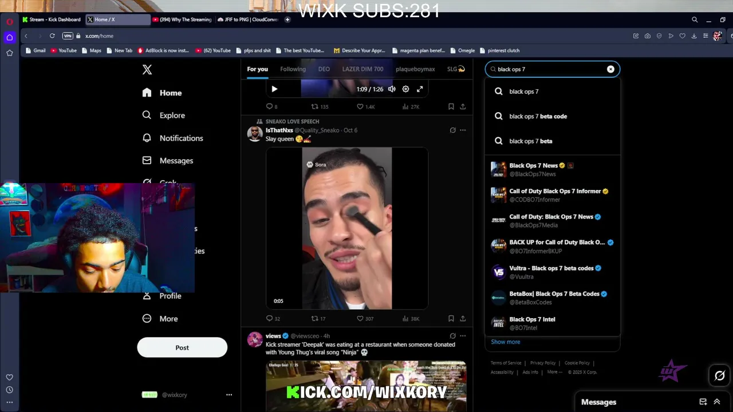The image size is (733, 412).
Task: Click the X logo in the sidebar
Action: tap(147, 70)
